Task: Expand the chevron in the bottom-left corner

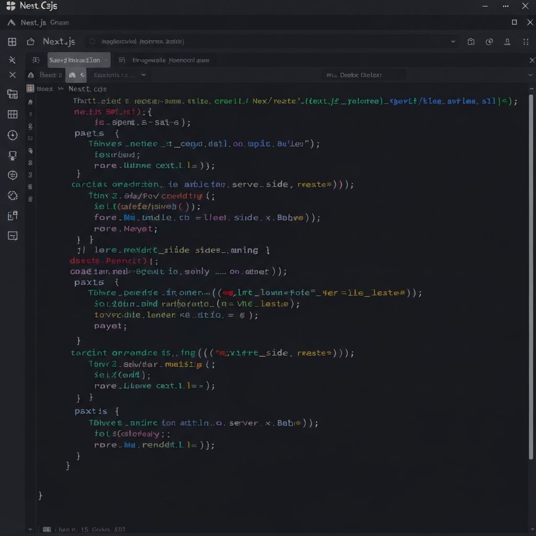Action: coord(30,529)
